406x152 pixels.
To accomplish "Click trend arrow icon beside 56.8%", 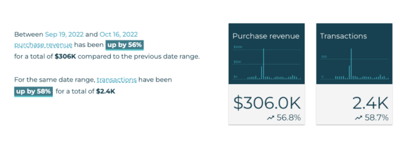I will click(270, 118).
